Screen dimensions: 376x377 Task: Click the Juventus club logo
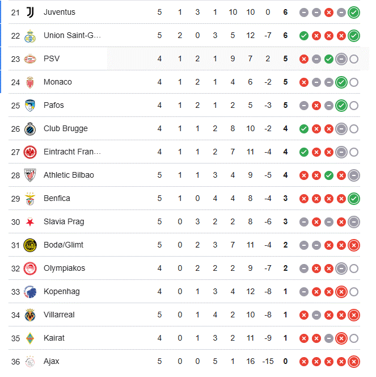pyautogui.click(x=29, y=12)
